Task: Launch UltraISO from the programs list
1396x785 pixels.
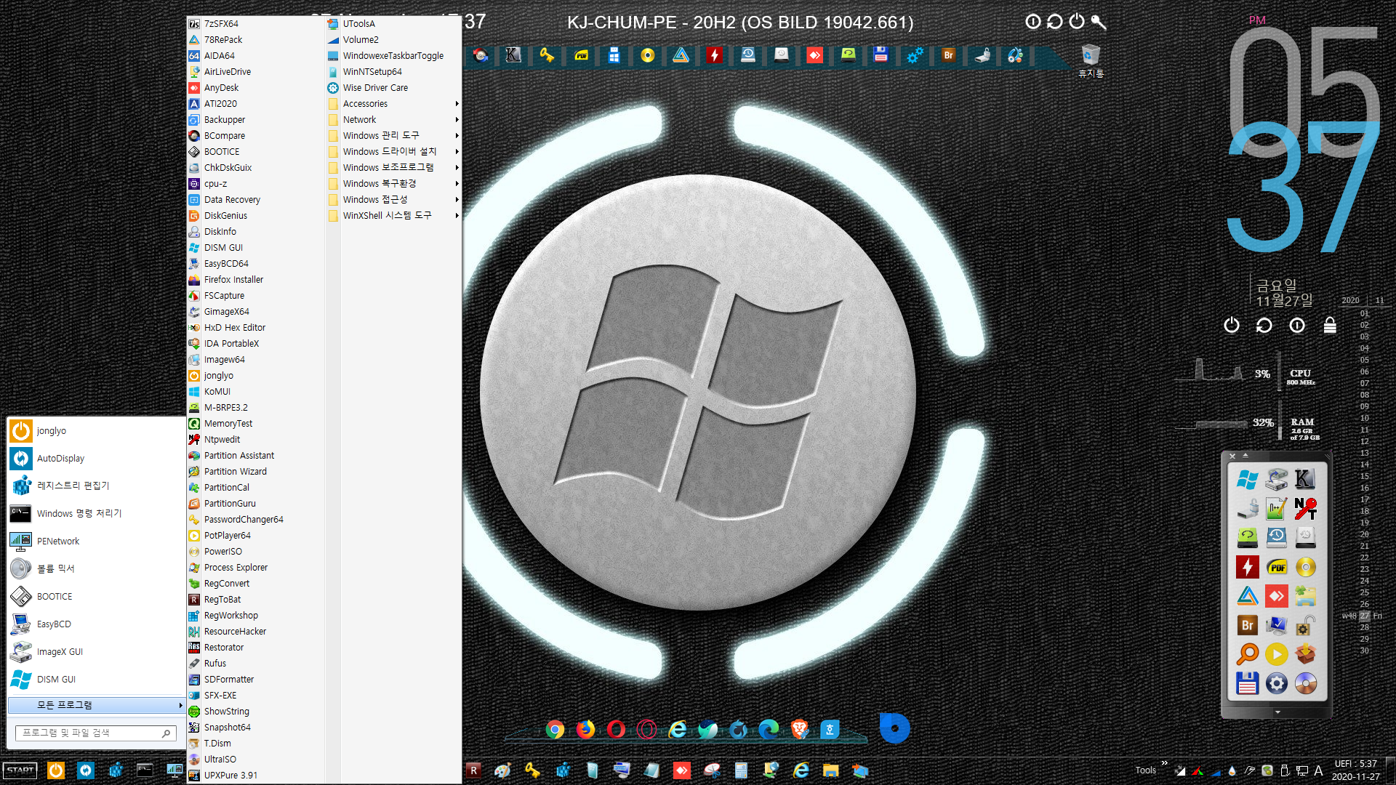Action: click(x=255, y=760)
